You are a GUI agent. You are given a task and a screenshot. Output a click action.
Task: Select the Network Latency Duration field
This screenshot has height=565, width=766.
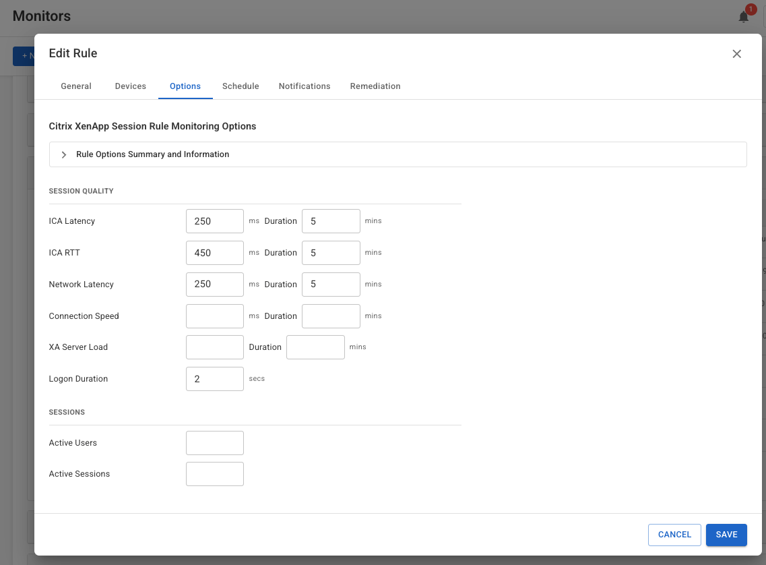[x=331, y=285]
